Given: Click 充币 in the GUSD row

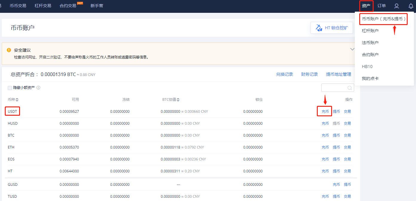Looking at the screenshot, I should [x=336, y=185].
